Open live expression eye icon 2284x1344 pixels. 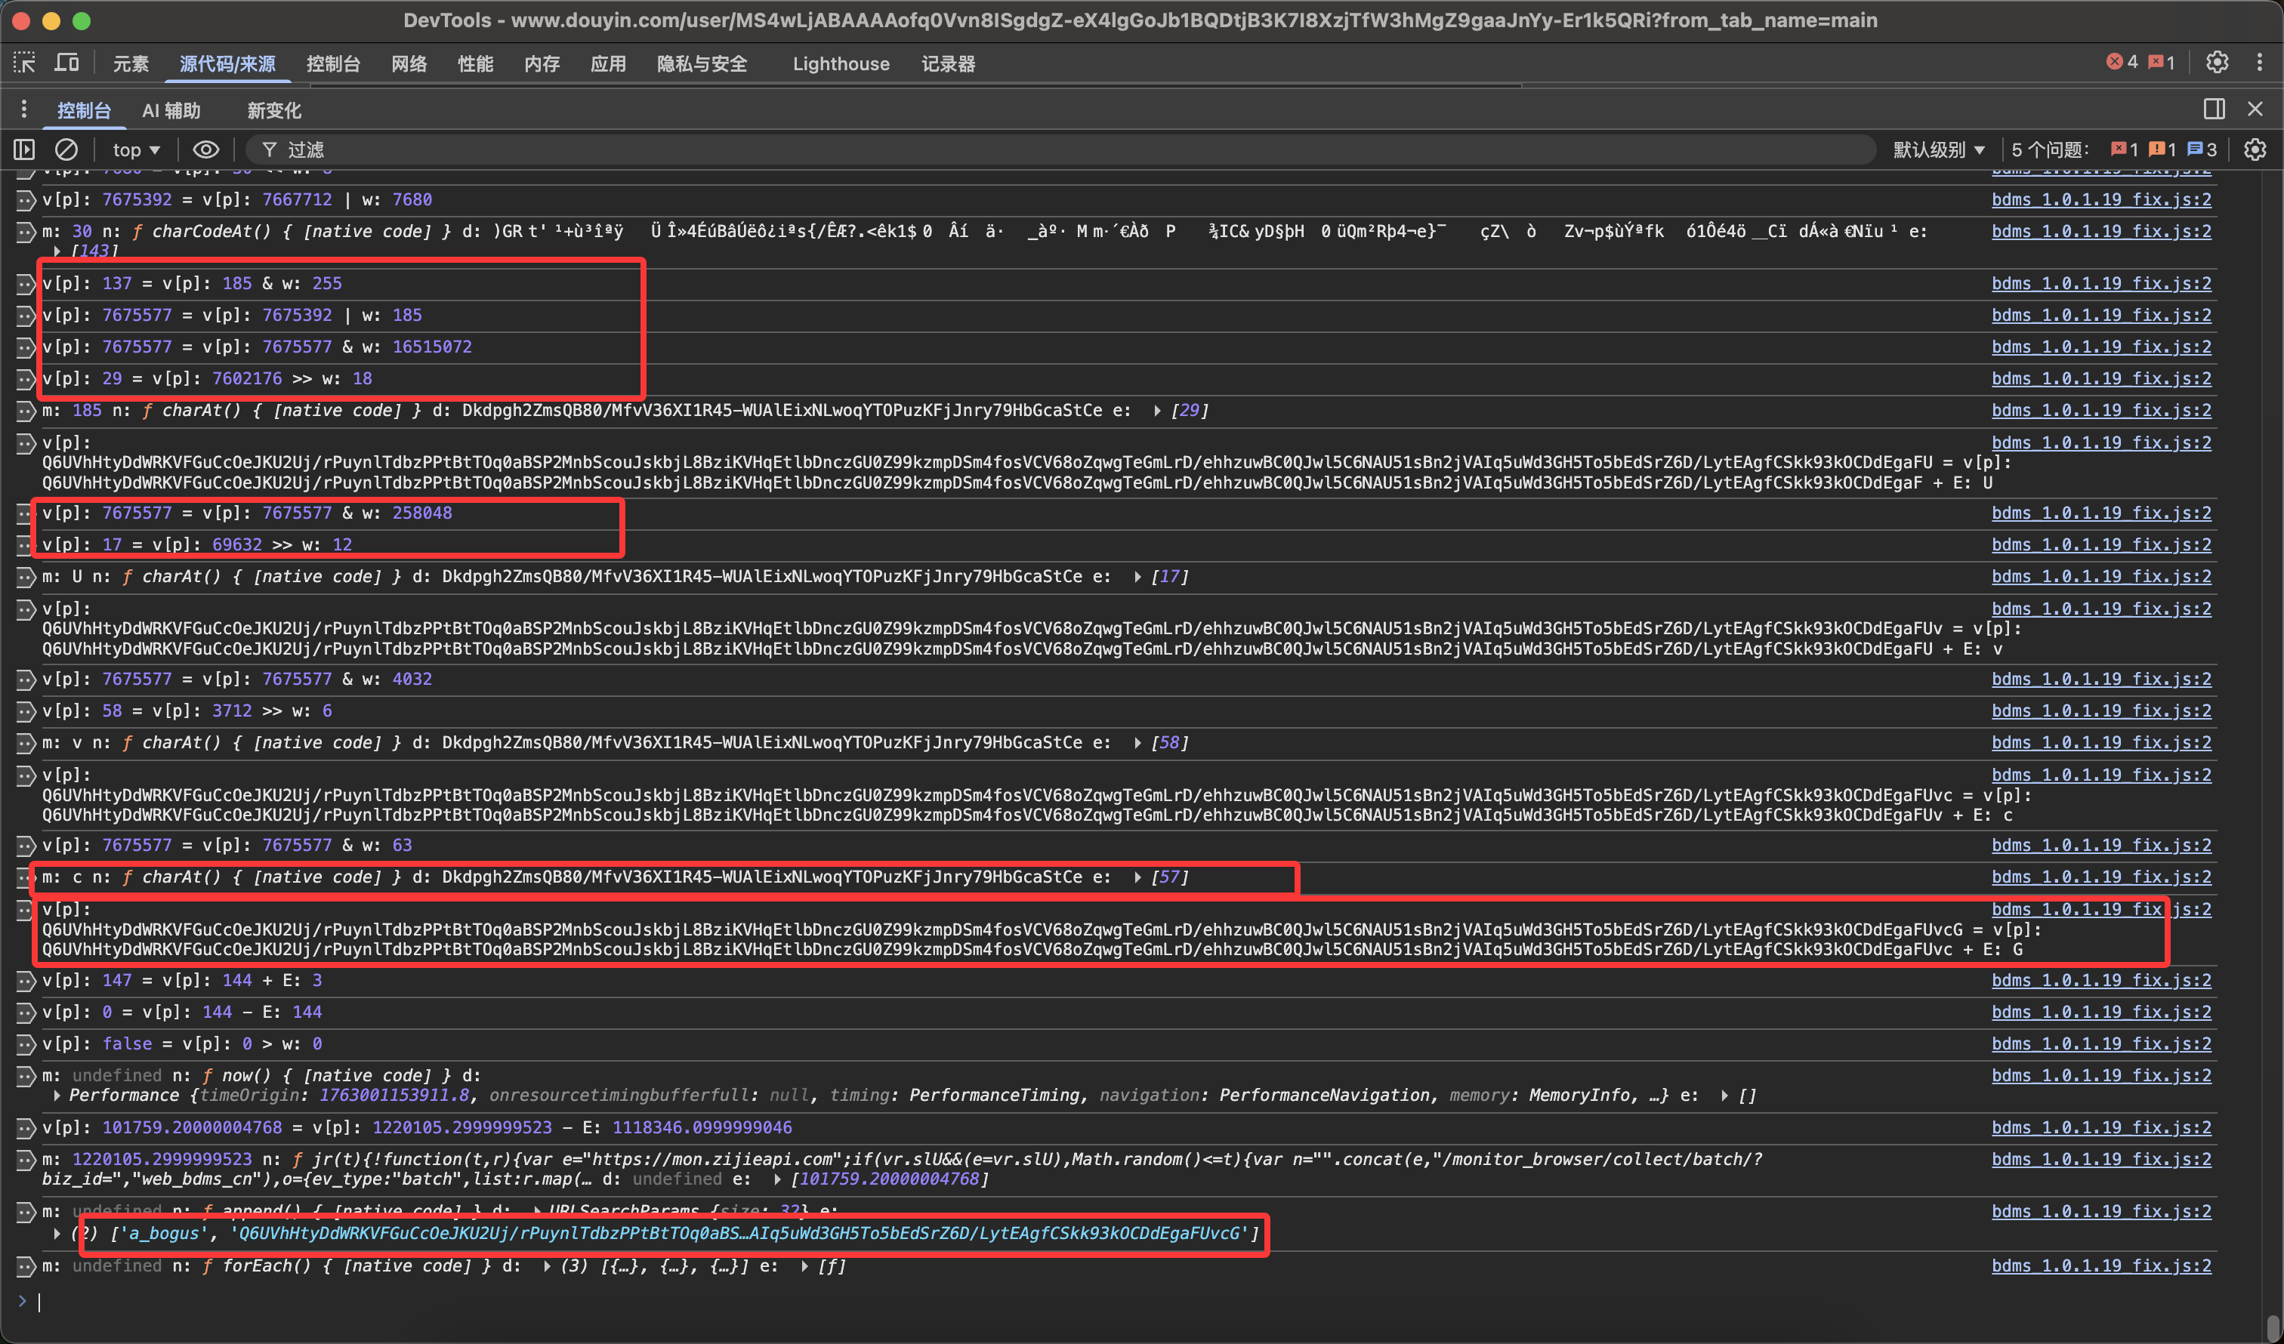click(x=205, y=150)
